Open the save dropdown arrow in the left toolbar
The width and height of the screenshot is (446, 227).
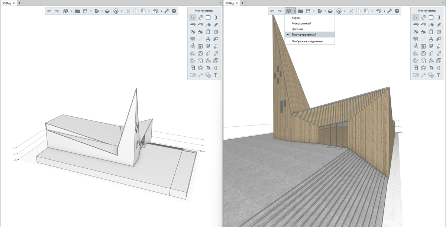(91, 11)
